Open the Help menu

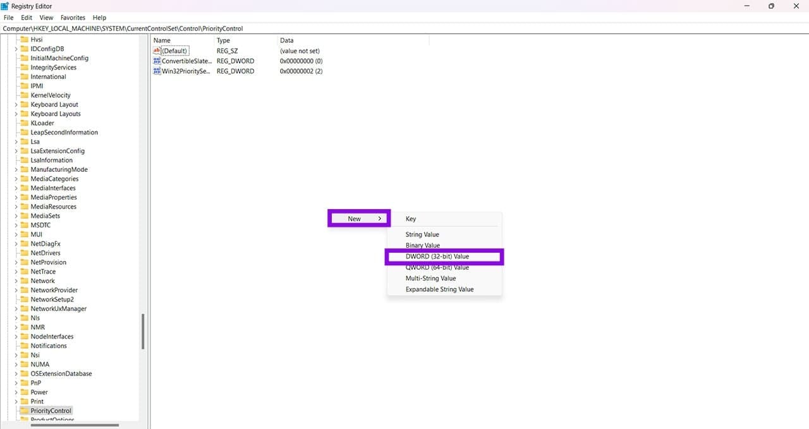[x=99, y=18]
